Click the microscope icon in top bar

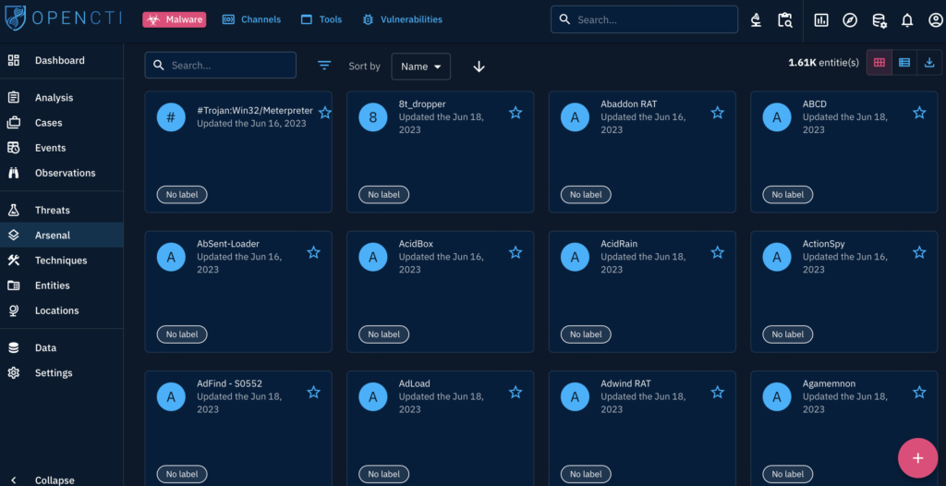pyautogui.click(x=756, y=20)
